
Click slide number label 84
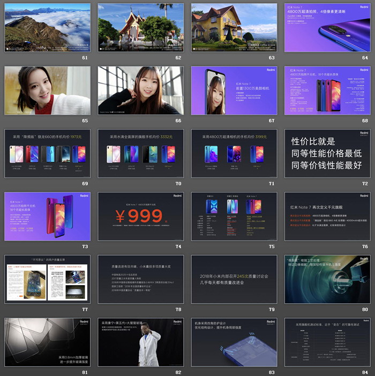coord(365,372)
